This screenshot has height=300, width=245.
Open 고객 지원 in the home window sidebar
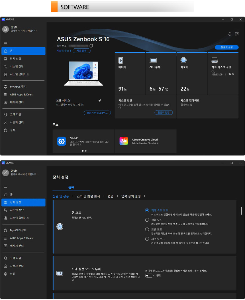[23, 115]
